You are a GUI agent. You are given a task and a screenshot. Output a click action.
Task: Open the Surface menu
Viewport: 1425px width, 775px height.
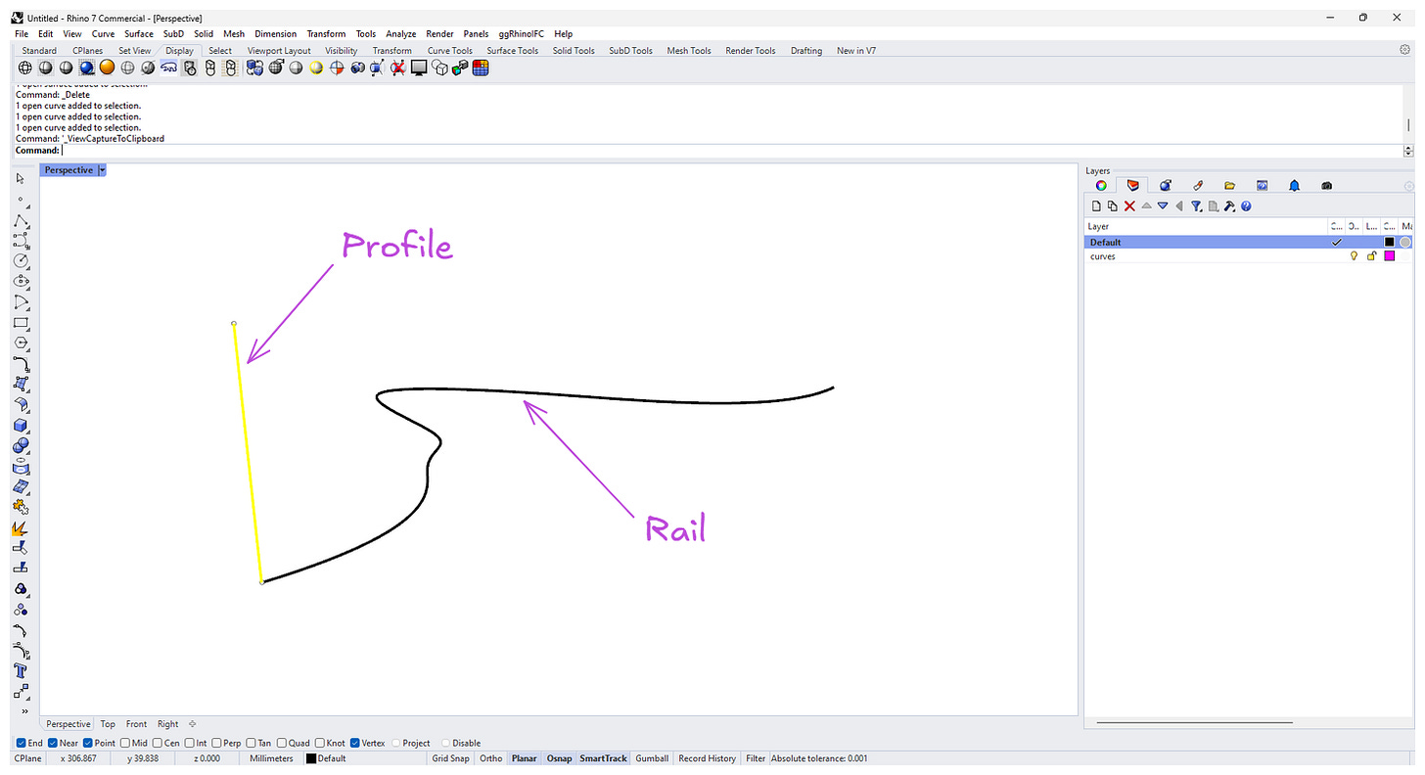coord(139,33)
